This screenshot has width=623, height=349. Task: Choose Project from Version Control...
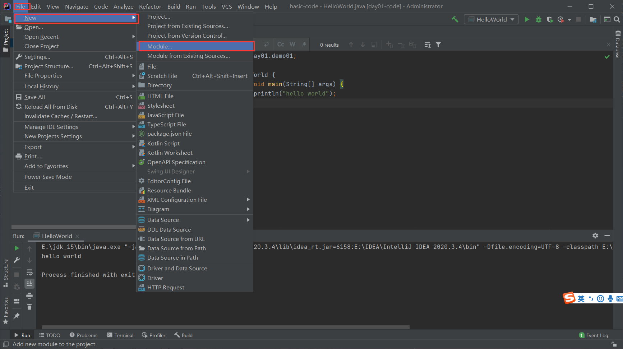[195, 36]
